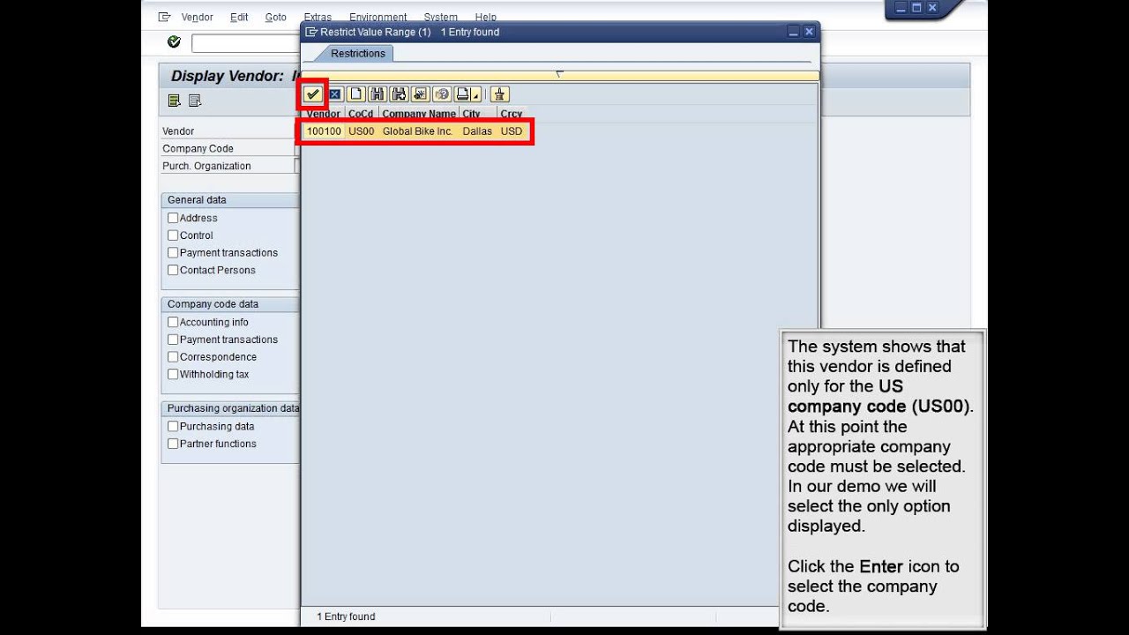This screenshot has height=635, width=1129.
Task: Click first green list icon under Display Vendor
Action: [175, 101]
